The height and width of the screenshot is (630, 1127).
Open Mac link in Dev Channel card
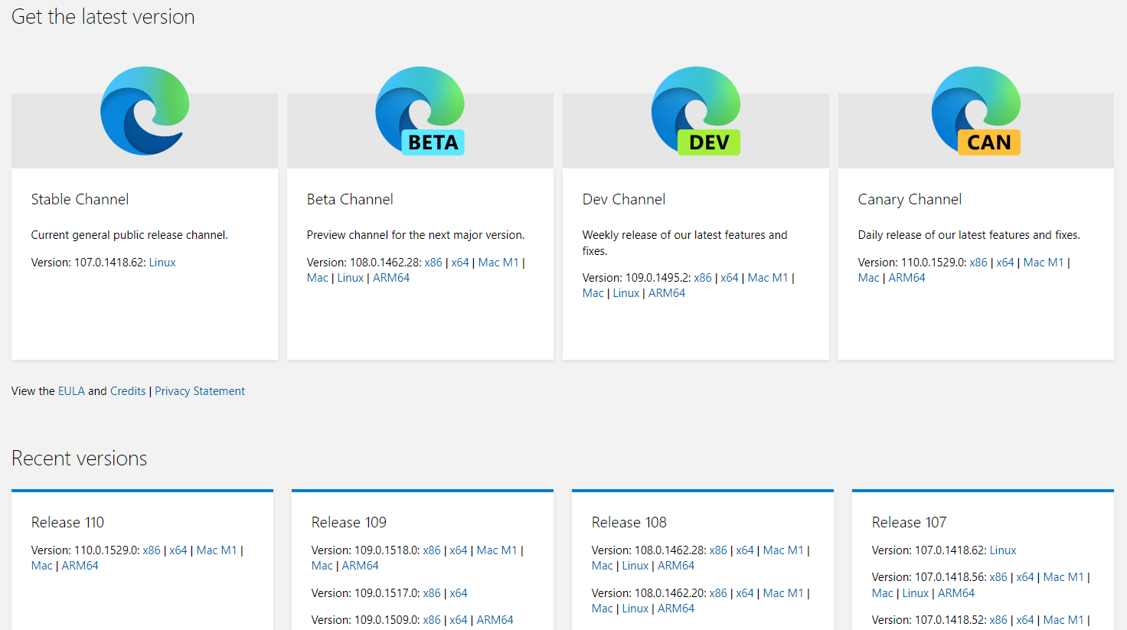click(593, 293)
